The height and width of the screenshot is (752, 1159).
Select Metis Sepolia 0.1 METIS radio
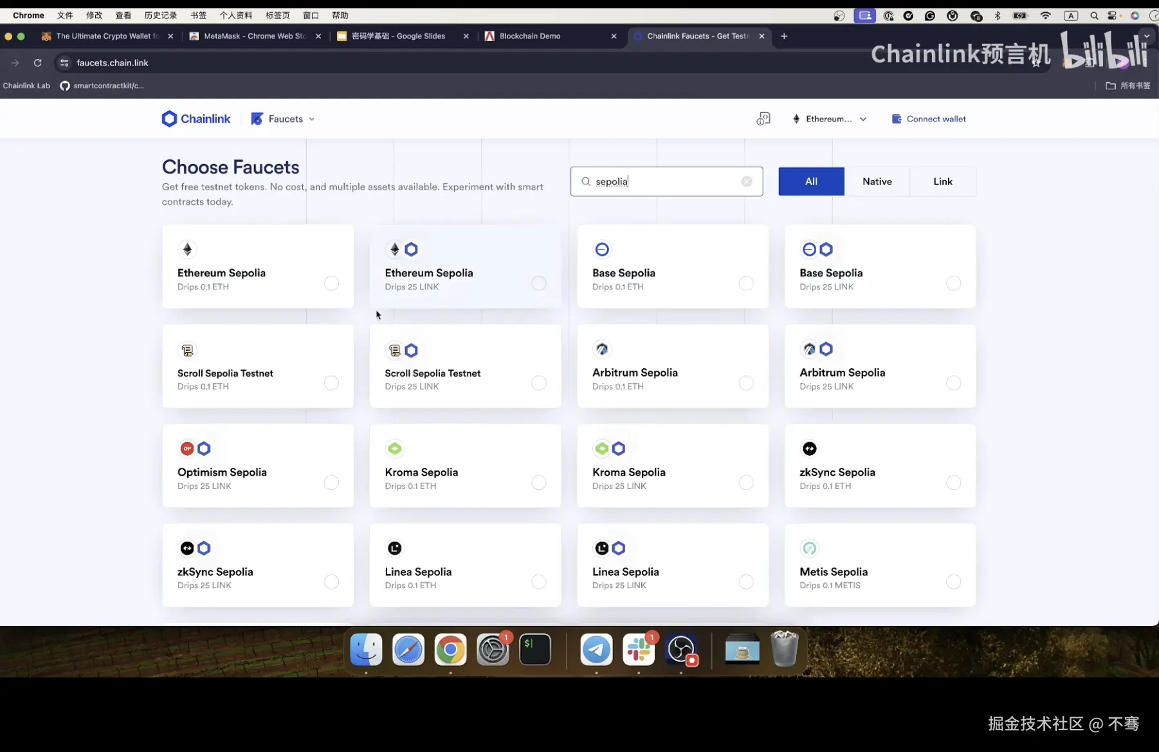coord(954,582)
